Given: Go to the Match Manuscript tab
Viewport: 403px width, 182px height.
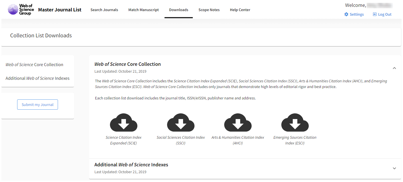Looking at the screenshot, I should 143,10.
